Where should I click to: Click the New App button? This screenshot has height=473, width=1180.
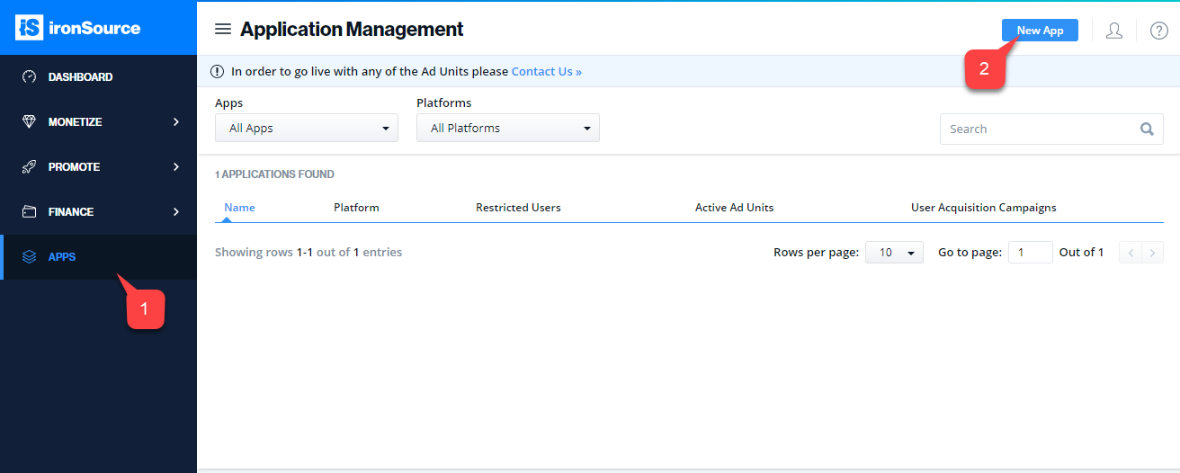[1040, 30]
